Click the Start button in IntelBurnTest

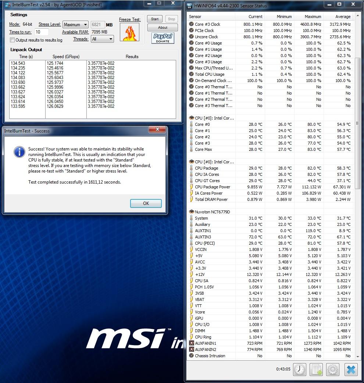point(155,19)
